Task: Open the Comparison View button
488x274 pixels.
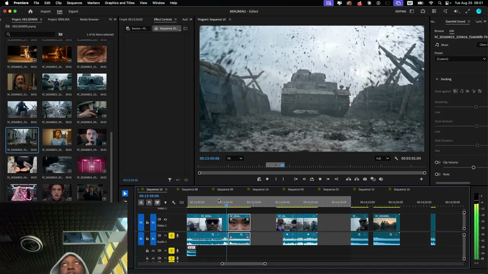Action: coord(373,179)
